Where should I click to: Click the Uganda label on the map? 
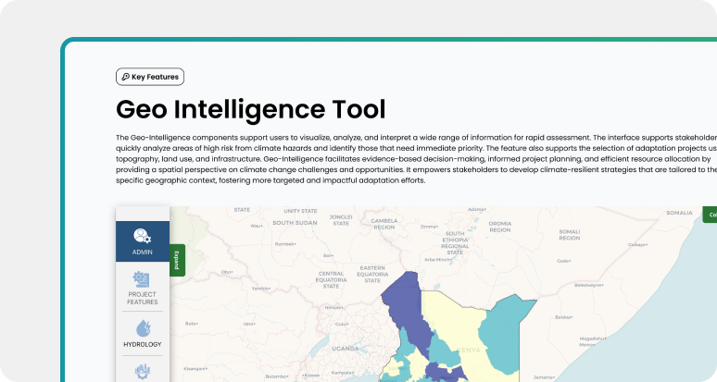(x=346, y=349)
